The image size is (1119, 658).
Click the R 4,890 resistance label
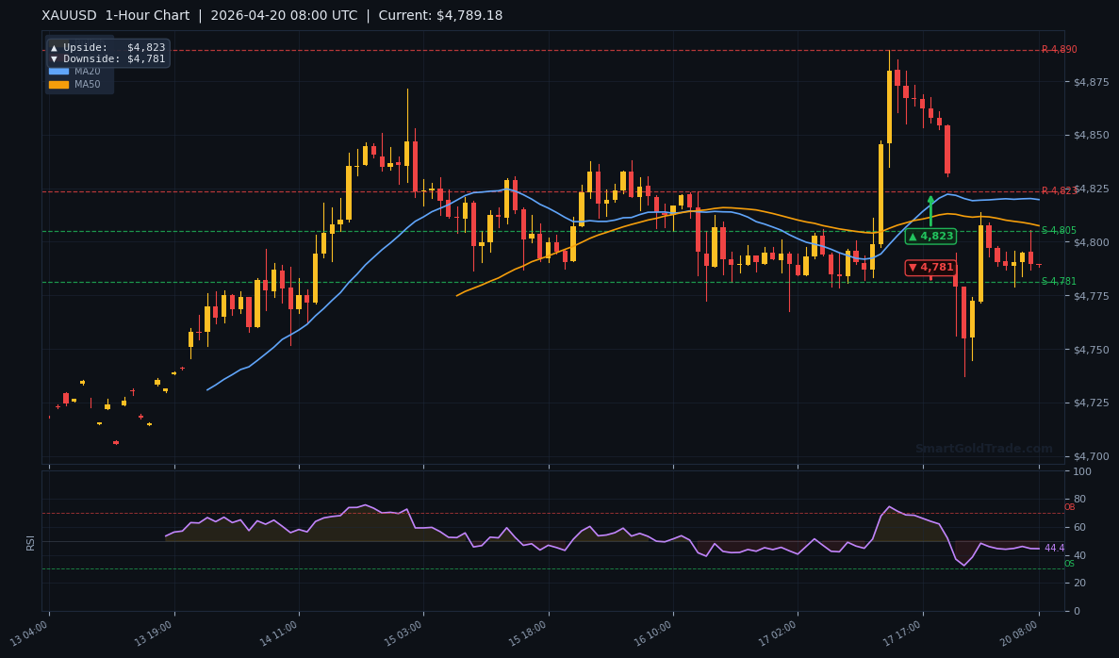pyautogui.click(x=1060, y=49)
